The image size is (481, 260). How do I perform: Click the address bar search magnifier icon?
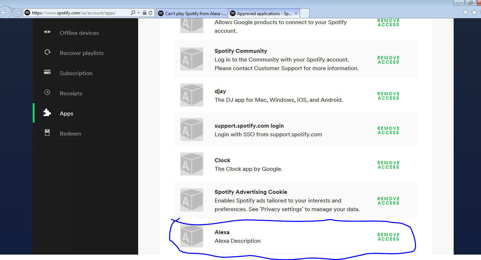pos(133,13)
